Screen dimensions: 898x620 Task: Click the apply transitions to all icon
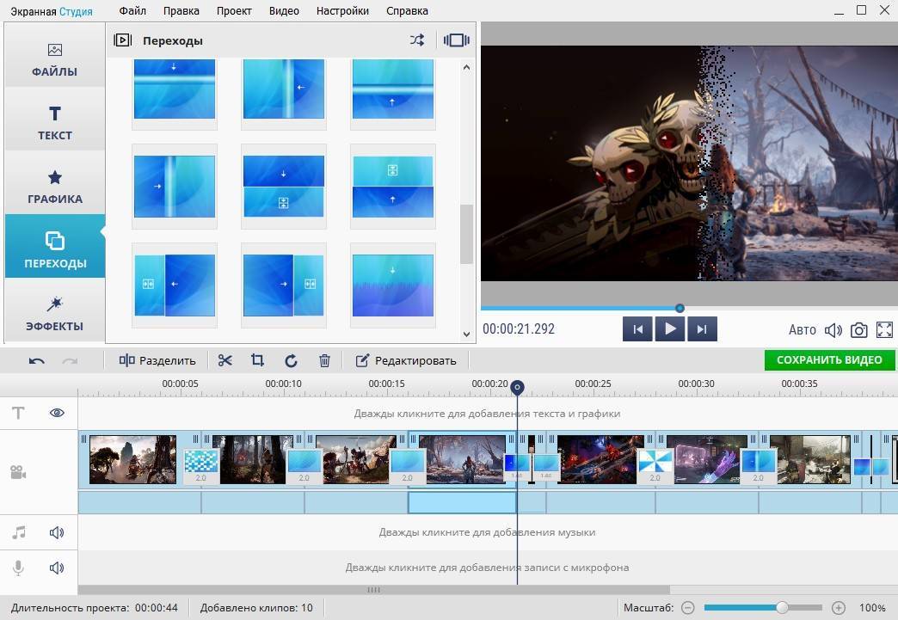(456, 40)
